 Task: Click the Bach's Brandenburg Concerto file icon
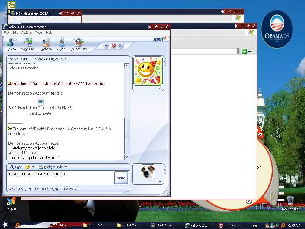40,101
